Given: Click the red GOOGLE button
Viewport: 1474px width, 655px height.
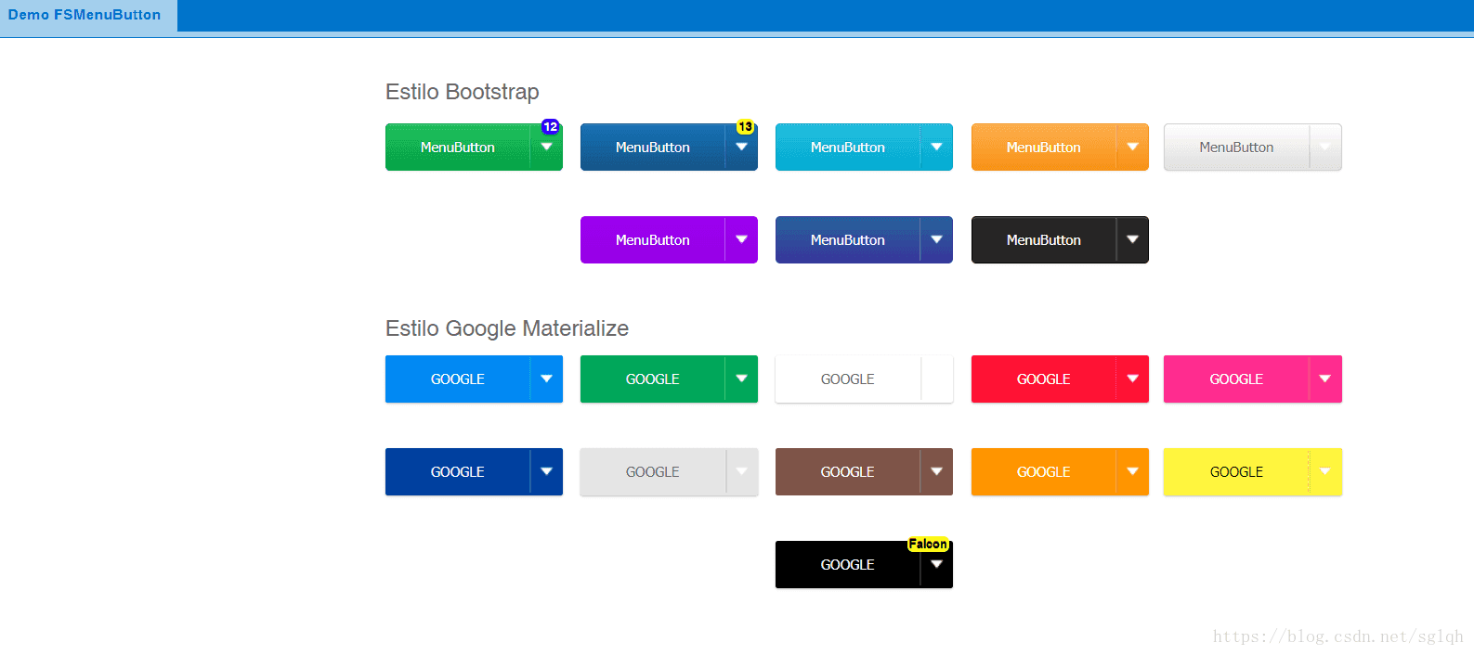Looking at the screenshot, I should (x=1043, y=379).
